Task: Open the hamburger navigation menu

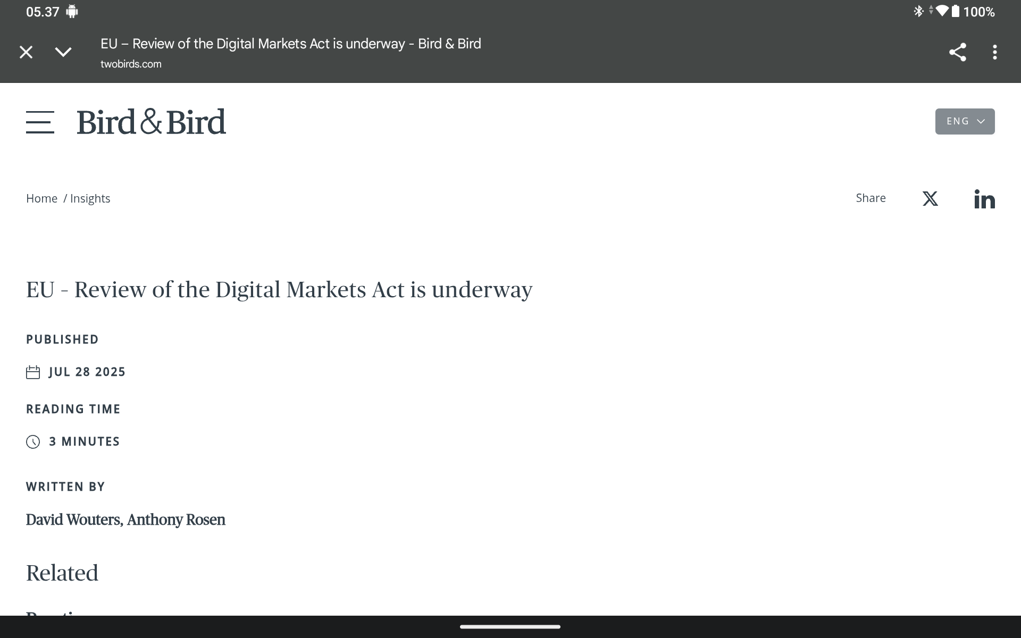Action: (x=40, y=122)
